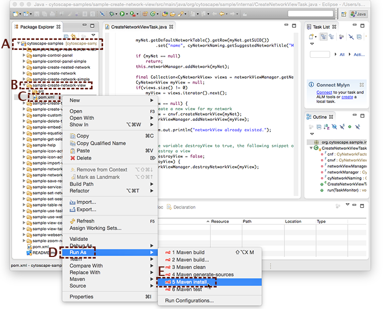Select Maven install from Run As submenu
The image size is (386, 309).
(209, 282)
